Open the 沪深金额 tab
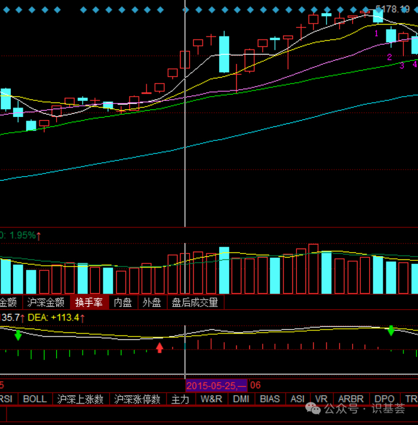 pyautogui.click(x=45, y=303)
